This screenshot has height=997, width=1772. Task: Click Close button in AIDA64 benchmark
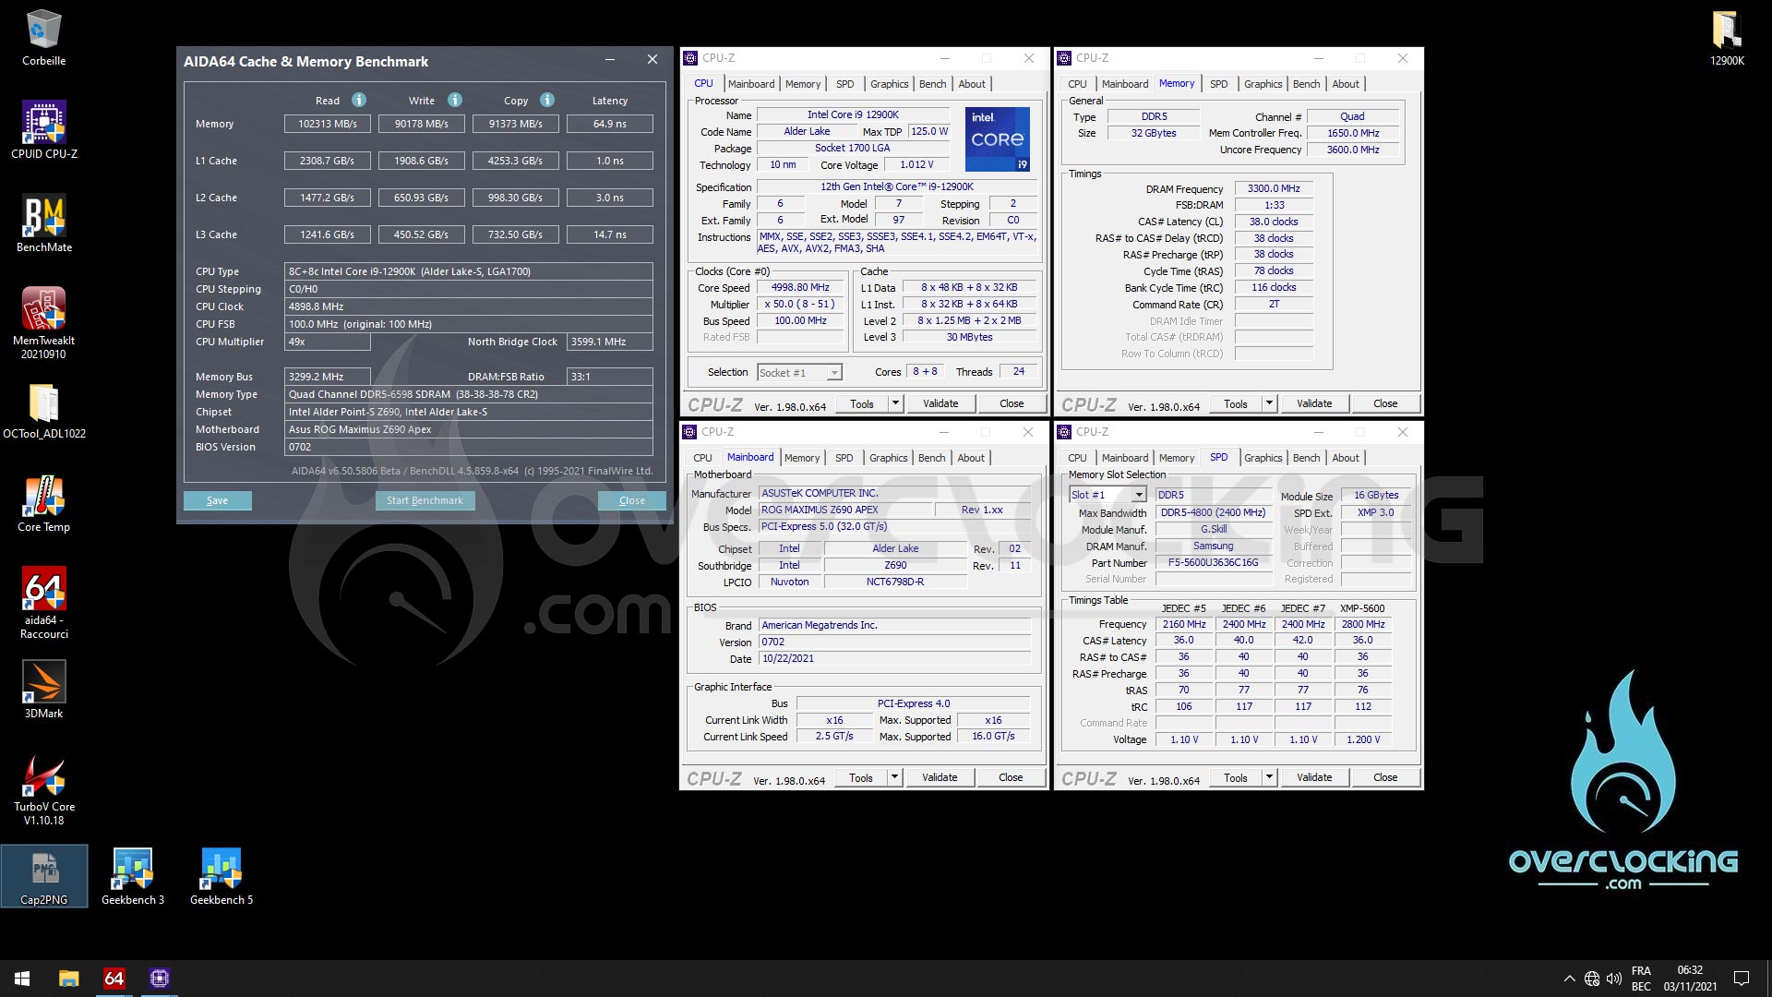631,500
